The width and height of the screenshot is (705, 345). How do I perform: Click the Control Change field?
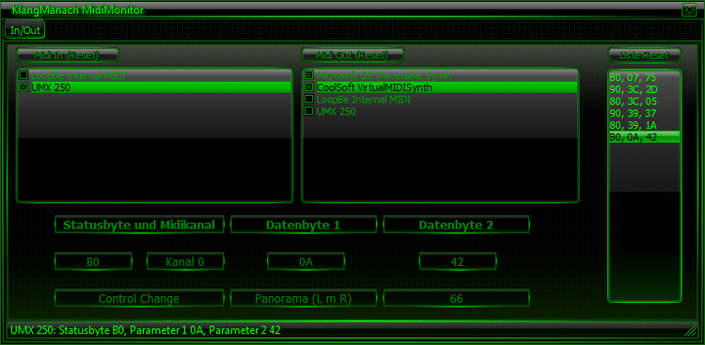[x=139, y=299]
